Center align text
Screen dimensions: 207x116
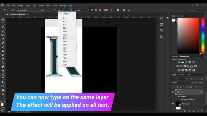(96, 10)
